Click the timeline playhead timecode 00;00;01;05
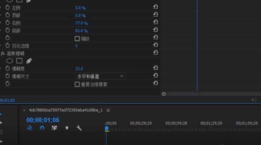 pyautogui.click(x=43, y=120)
